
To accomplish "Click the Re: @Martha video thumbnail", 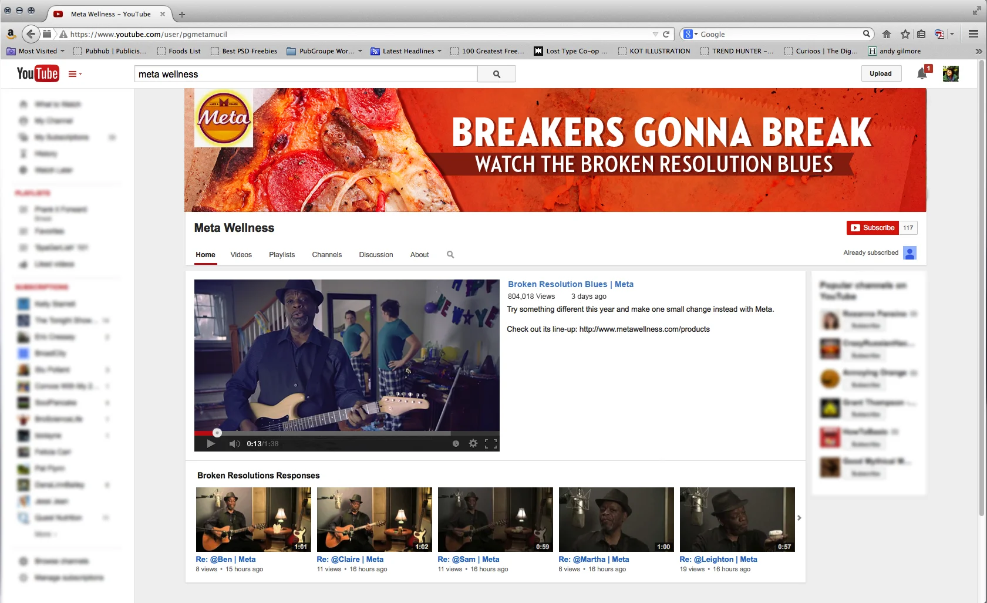I will [616, 519].
